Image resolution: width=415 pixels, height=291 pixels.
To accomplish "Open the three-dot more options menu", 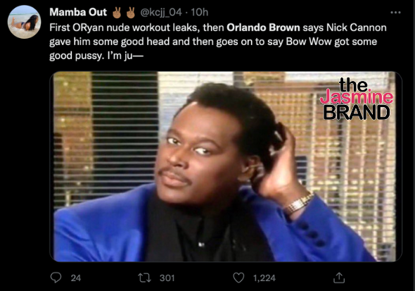I will [x=395, y=12].
